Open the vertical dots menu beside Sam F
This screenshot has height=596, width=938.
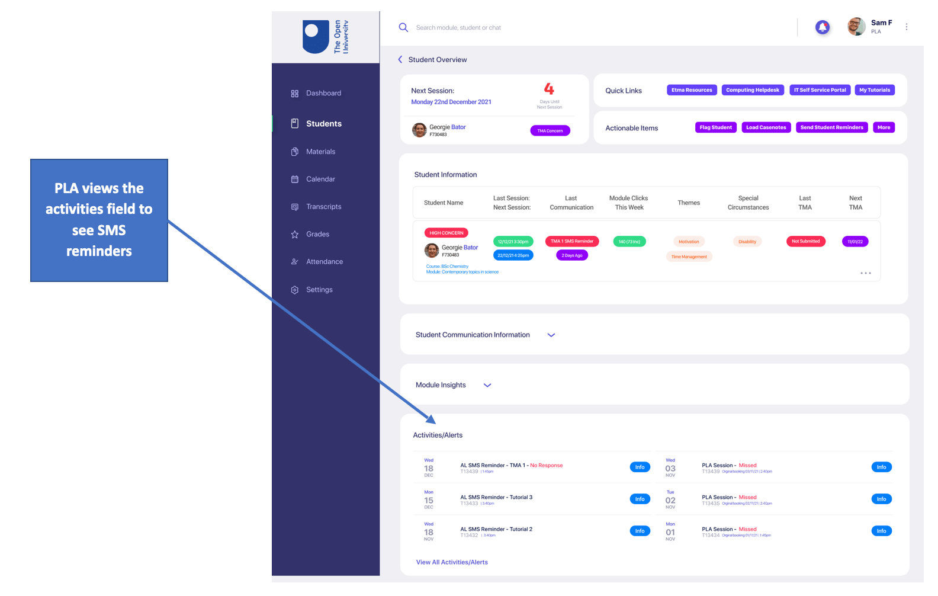point(906,27)
